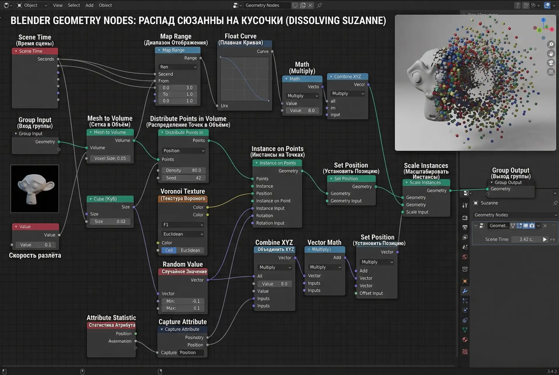Remove the Geometry Nodes modifier
The width and height of the screenshot is (559, 375).
(x=545, y=226)
